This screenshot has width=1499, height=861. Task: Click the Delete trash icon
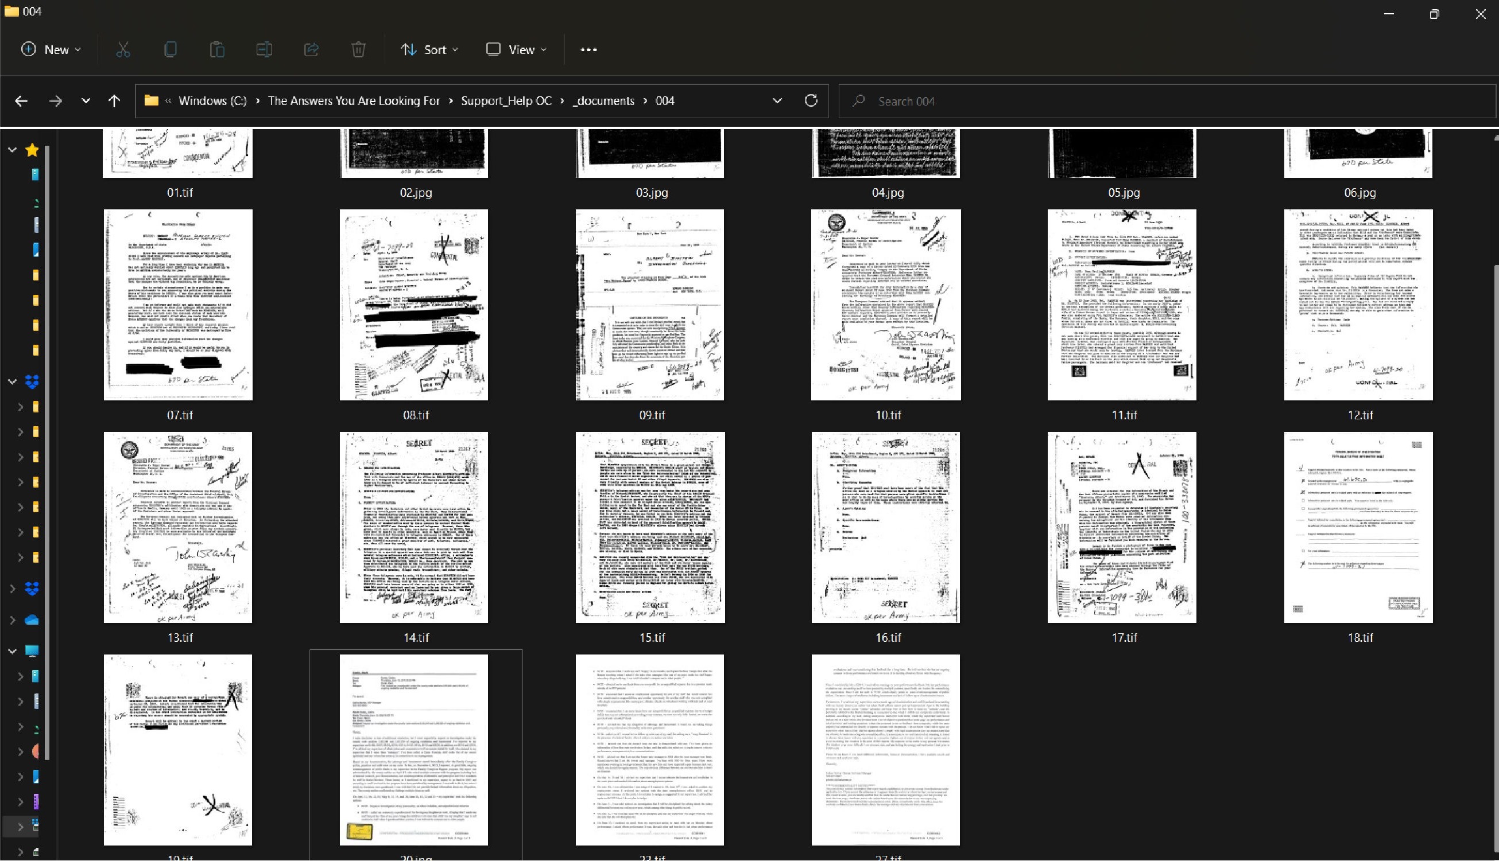[x=358, y=50]
